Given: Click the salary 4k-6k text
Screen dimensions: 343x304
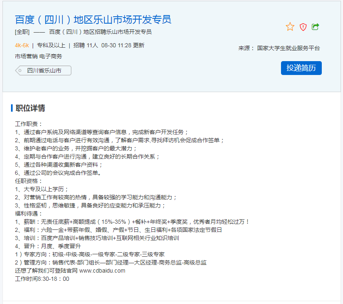Looking at the screenshot, I should (22, 46).
